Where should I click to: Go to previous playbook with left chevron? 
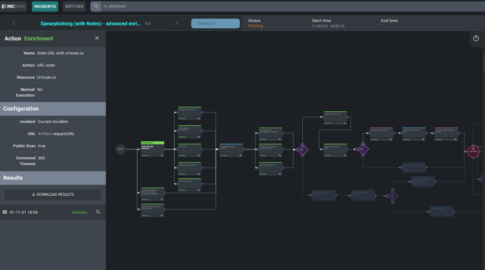pyautogui.click(x=14, y=23)
